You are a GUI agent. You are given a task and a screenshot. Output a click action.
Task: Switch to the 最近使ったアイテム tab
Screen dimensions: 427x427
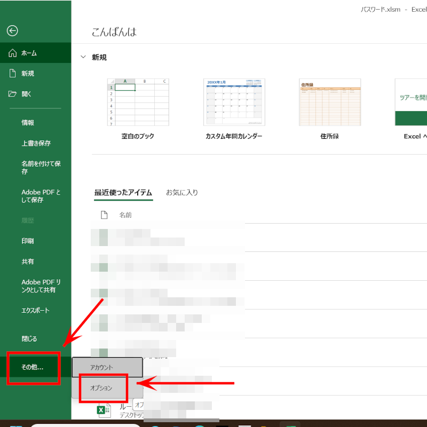click(123, 193)
